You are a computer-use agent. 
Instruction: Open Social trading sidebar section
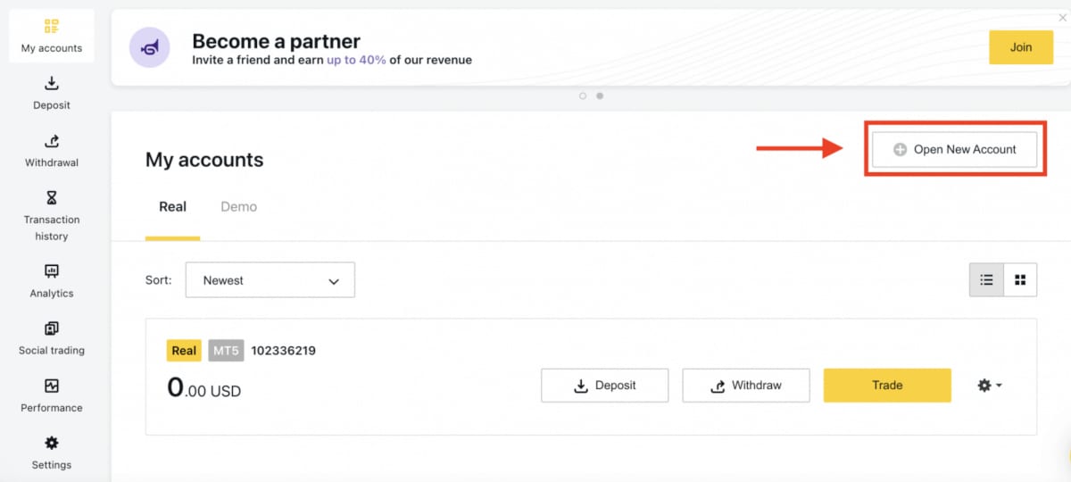pos(52,338)
